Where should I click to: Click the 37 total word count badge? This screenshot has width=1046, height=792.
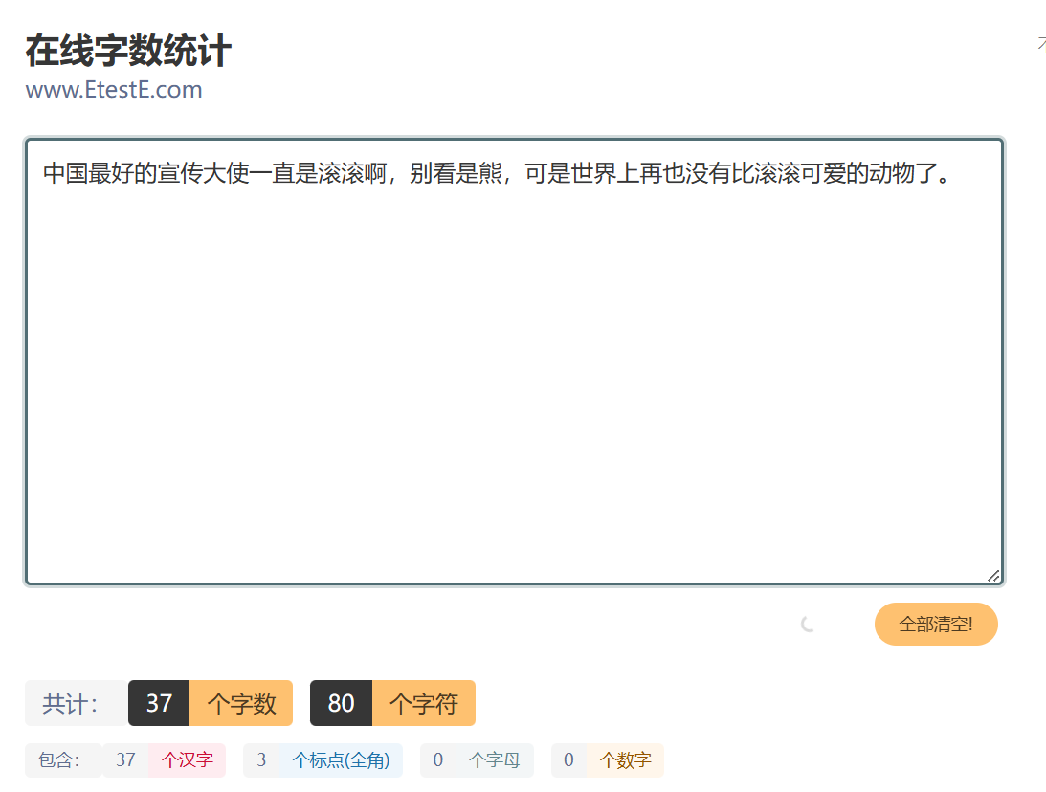point(159,703)
